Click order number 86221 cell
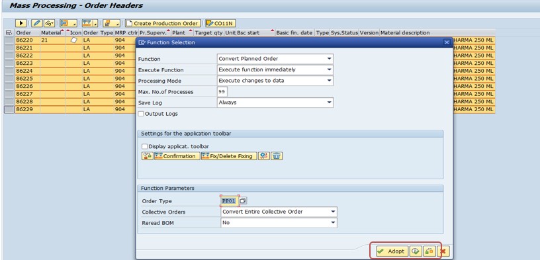Screen dimensions: 540x260 (27, 48)
